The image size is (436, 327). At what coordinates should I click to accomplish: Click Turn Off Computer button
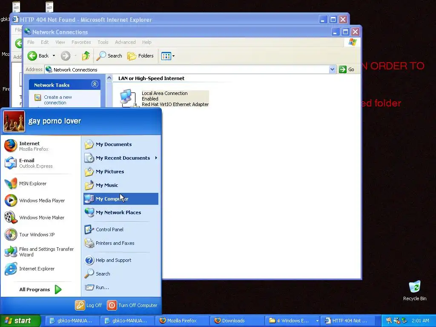point(132,305)
